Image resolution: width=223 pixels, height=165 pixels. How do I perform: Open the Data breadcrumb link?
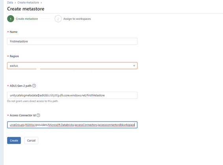tap(10, 2)
